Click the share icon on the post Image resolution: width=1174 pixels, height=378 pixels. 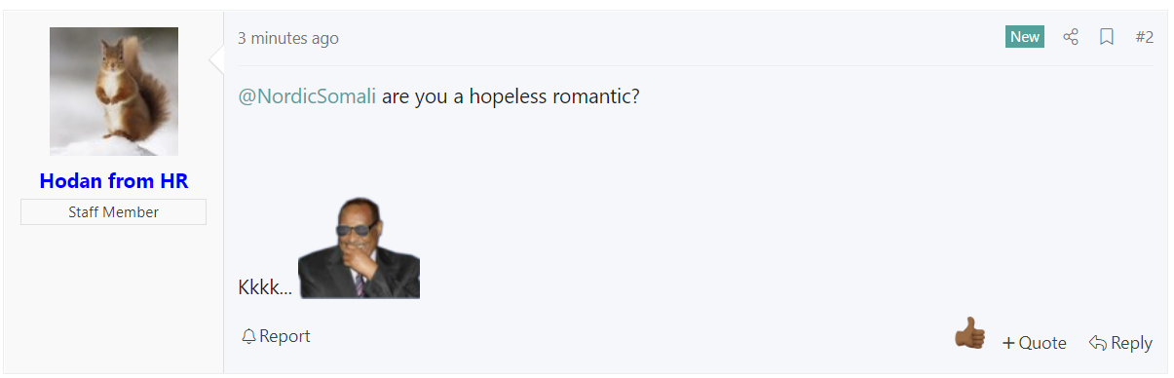point(1071,37)
